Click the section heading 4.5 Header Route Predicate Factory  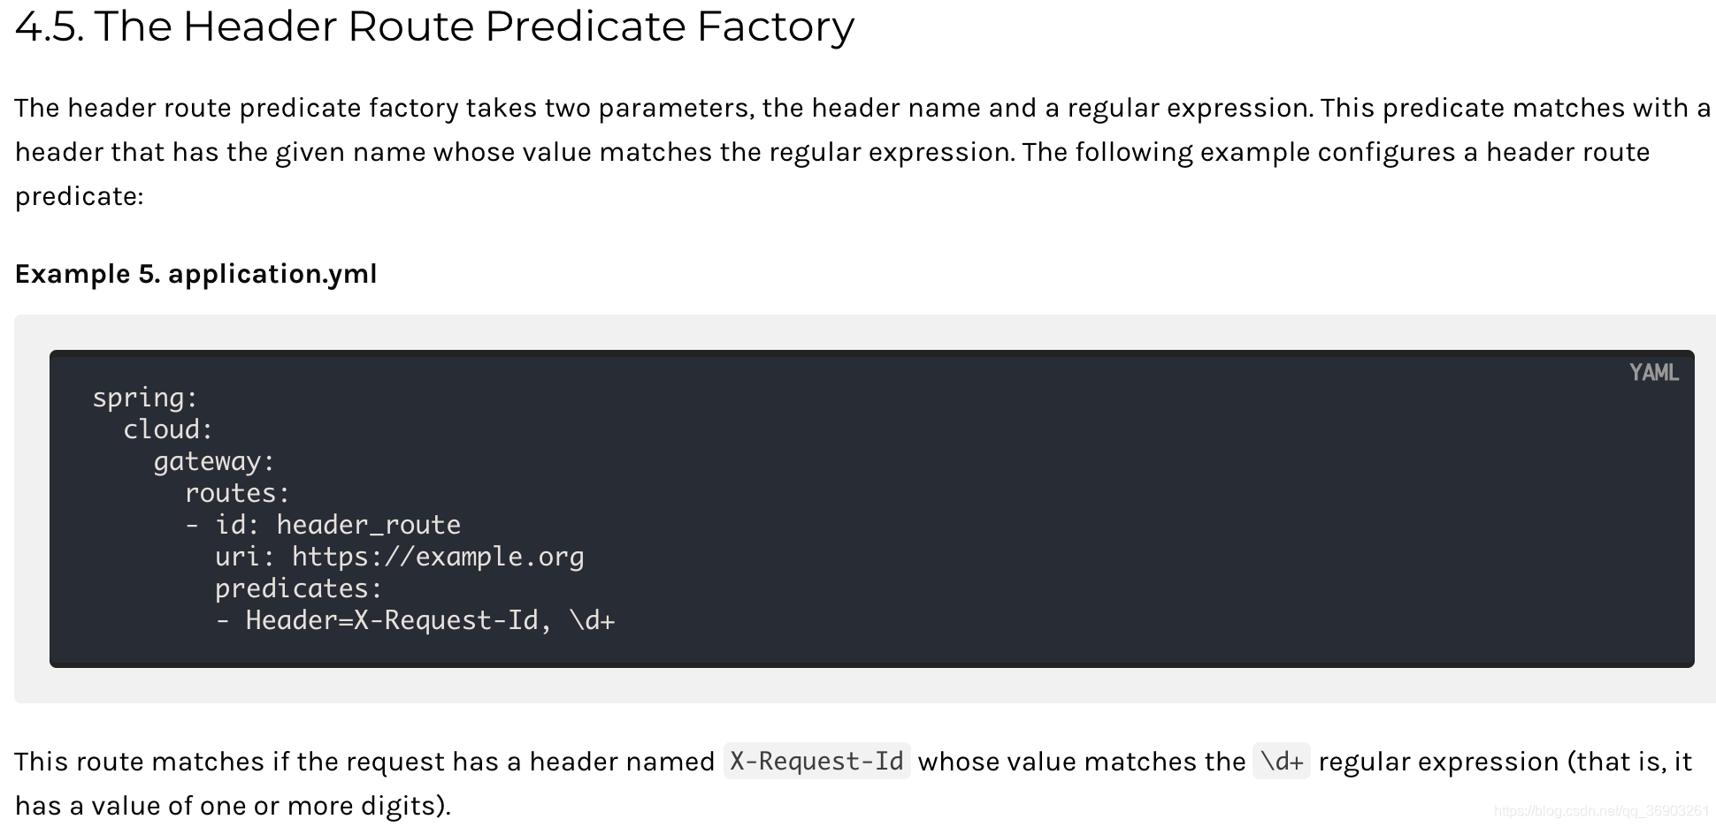[434, 27]
